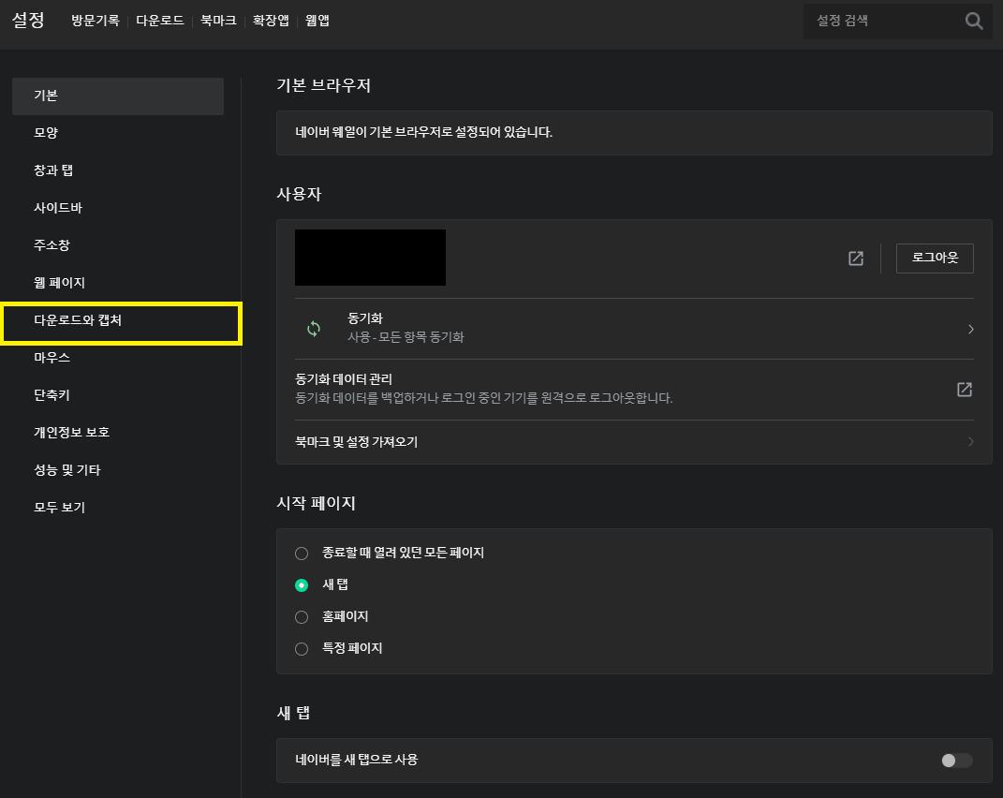Image resolution: width=1003 pixels, height=798 pixels.
Task: Expand the 동기화 section chevron
Action: point(971,329)
